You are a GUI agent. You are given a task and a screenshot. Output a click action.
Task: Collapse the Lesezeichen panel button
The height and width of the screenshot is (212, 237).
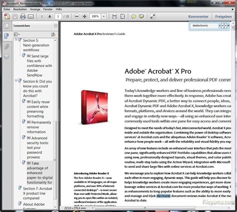click(x=55, y=25)
